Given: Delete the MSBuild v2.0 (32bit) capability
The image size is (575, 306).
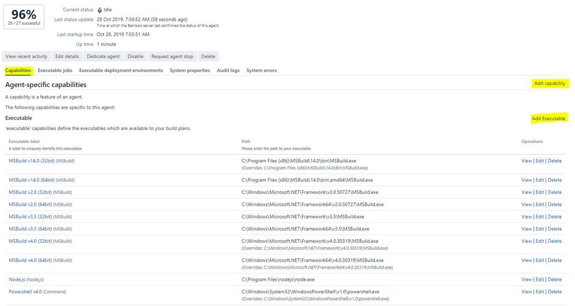Looking at the screenshot, I should [555, 192].
